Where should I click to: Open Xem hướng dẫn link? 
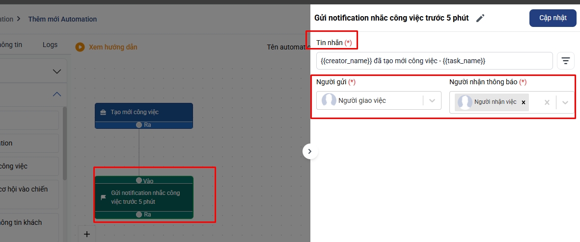point(113,47)
